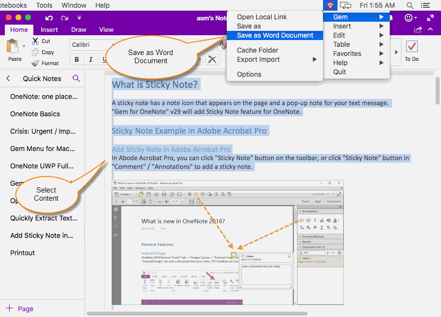Open the display mirroring menu bar icon
Screen dimensions: 441x317
345,5
